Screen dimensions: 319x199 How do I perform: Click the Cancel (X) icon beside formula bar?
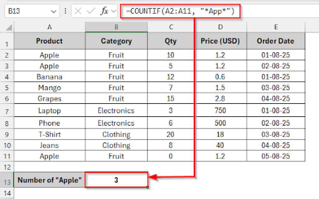[78, 11]
